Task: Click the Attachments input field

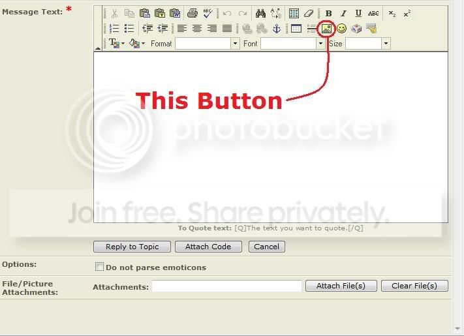Action: click(x=226, y=286)
